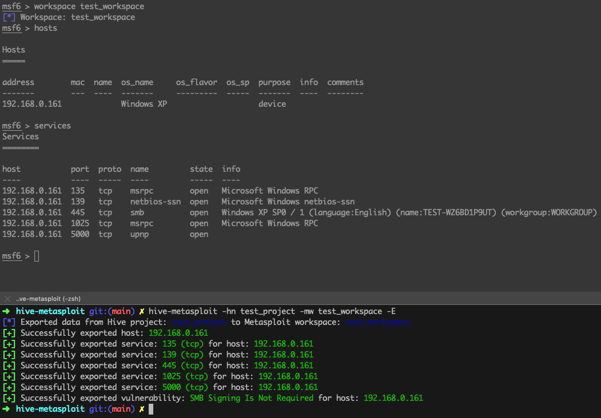
Task: Click the blue 'test_project' name in export line
Action: click(x=198, y=322)
